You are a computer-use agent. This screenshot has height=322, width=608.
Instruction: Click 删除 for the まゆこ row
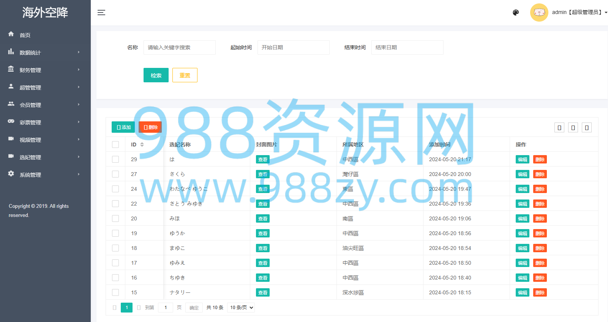[x=540, y=248]
